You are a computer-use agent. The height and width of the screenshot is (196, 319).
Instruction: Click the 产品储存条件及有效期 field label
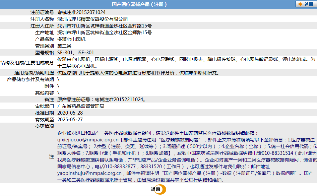click(x=30, y=79)
